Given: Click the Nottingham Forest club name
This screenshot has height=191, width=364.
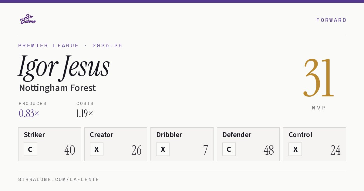Looking at the screenshot, I should pyautogui.click(x=57, y=88).
